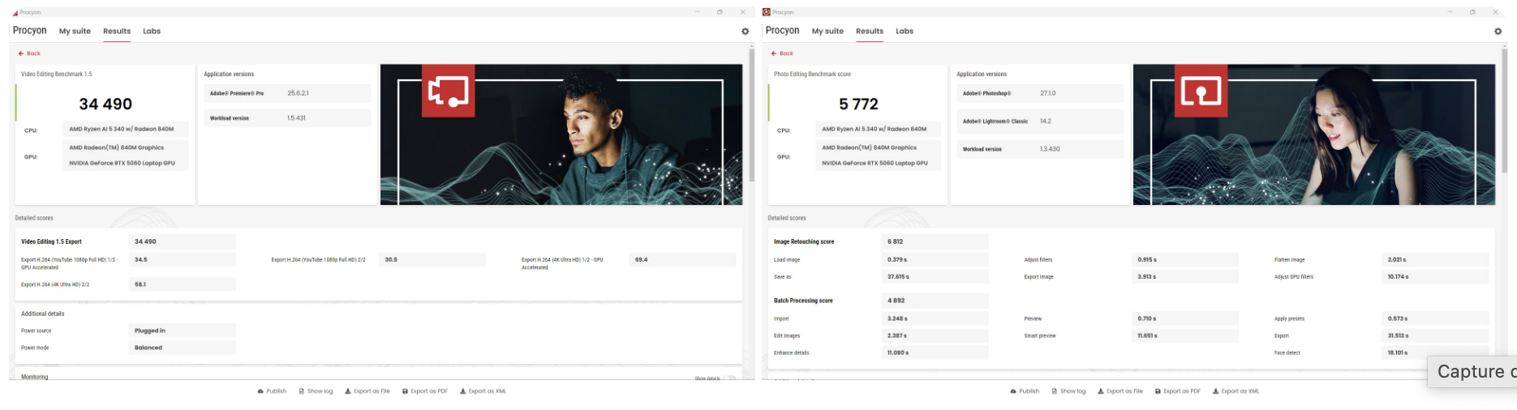The width and height of the screenshot is (1517, 410).
Task: Show log for the Photo Editing result
Action: click(1068, 391)
